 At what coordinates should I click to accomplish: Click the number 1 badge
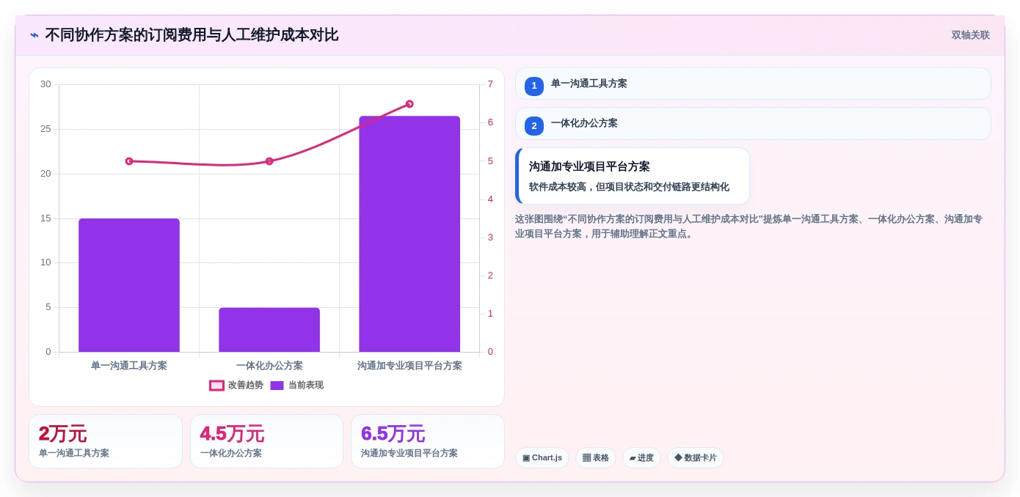click(534, 86)
